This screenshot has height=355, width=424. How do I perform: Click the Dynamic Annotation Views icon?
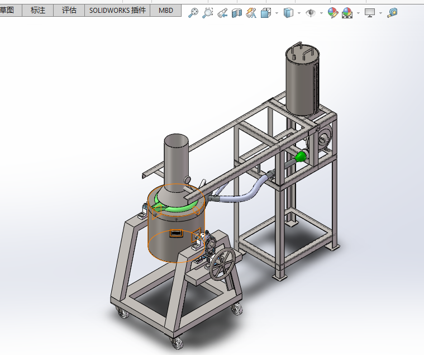(251, 13)
